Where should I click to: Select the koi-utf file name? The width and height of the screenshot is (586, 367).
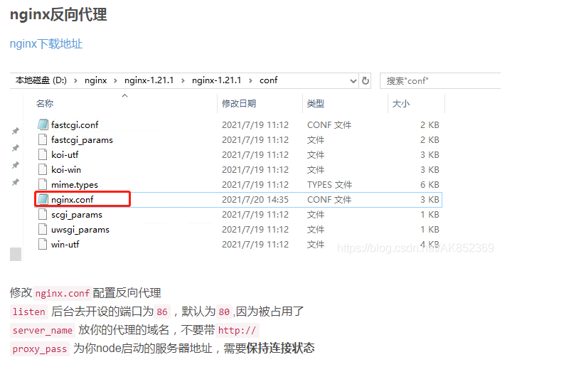point(65,155)
